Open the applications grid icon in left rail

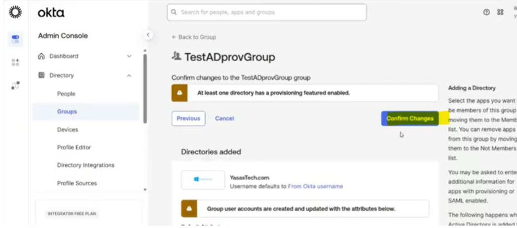[x=15, y=62]
